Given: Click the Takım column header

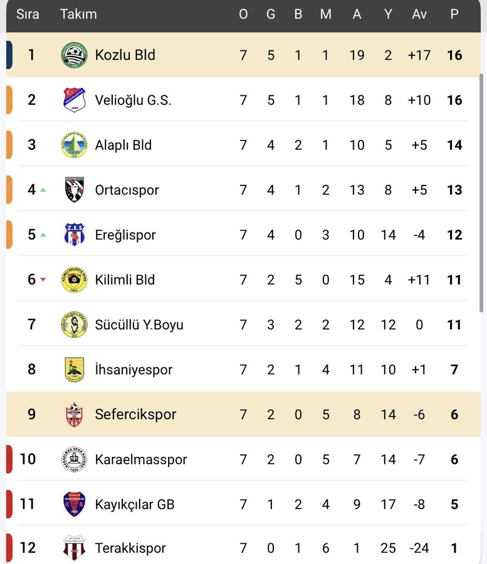Looking at the screenshot, I should (x=78, y=14).
